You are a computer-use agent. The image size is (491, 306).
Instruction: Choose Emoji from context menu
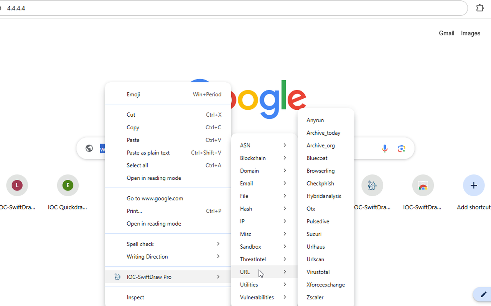point(168,94)
